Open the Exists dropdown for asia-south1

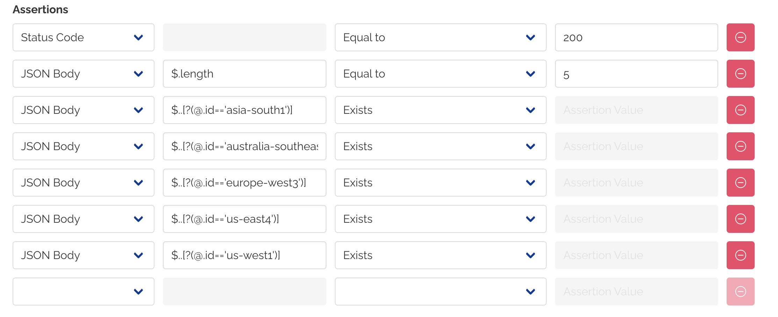coord(530,110)
